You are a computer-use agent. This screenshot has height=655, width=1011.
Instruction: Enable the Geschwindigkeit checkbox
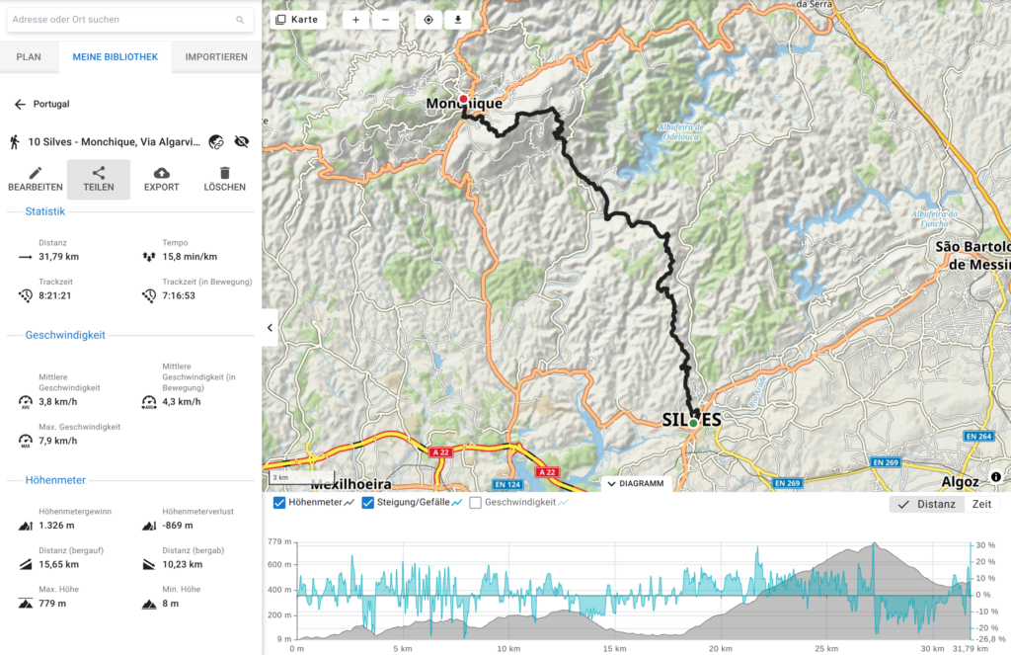(475, 504)
